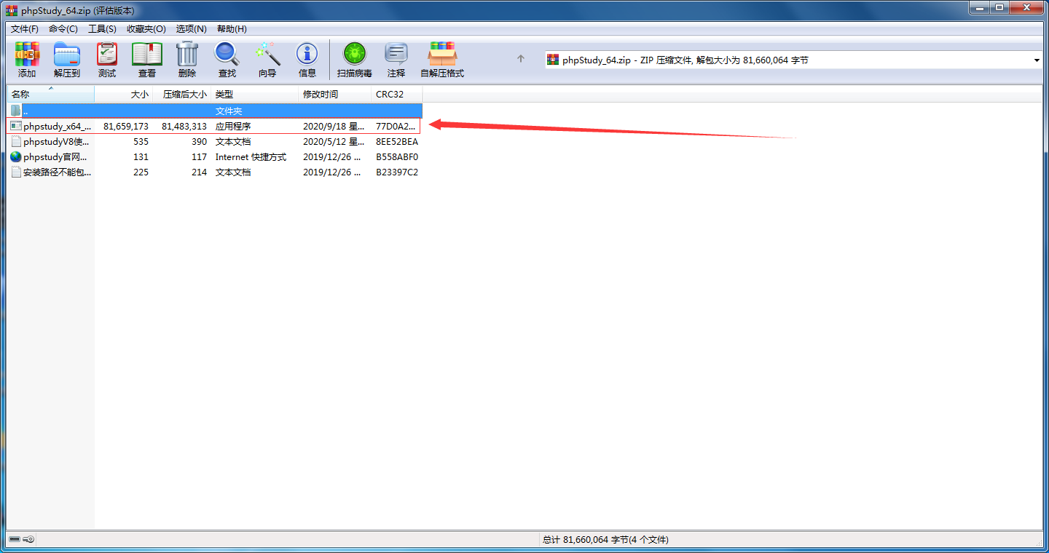This screenshot has height=553, width=1049.
Task: Select the phpstudy官网 Internet shortcut file
Action: (x=55, y=157)
